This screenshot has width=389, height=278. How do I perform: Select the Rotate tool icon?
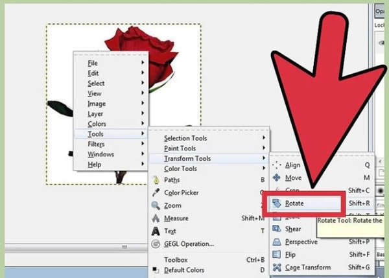tap(277, 203)
